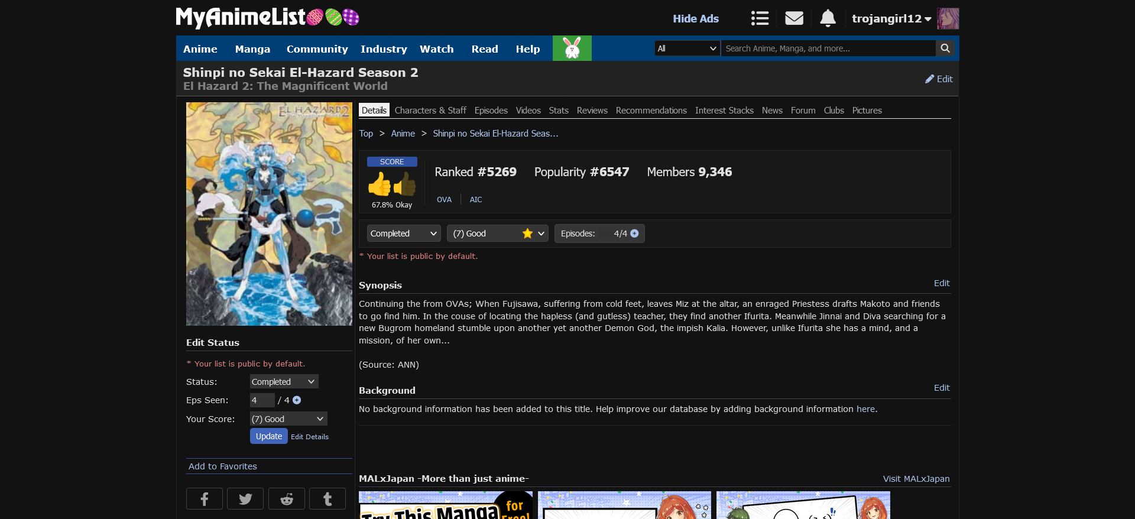The width and height of the screenshot is (1135, 519).
Task: Open the Watch menu
Action: 437,49
